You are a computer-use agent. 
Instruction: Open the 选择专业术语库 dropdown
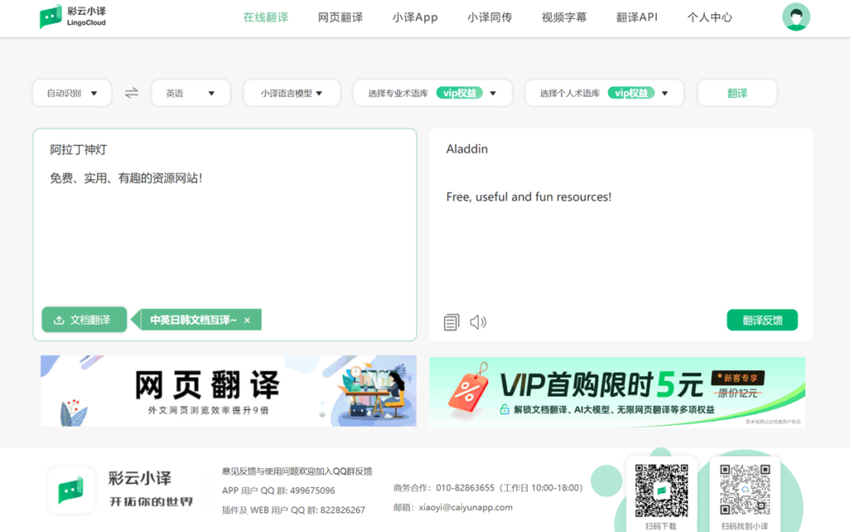pyautogui.click(x=432, y=93)
